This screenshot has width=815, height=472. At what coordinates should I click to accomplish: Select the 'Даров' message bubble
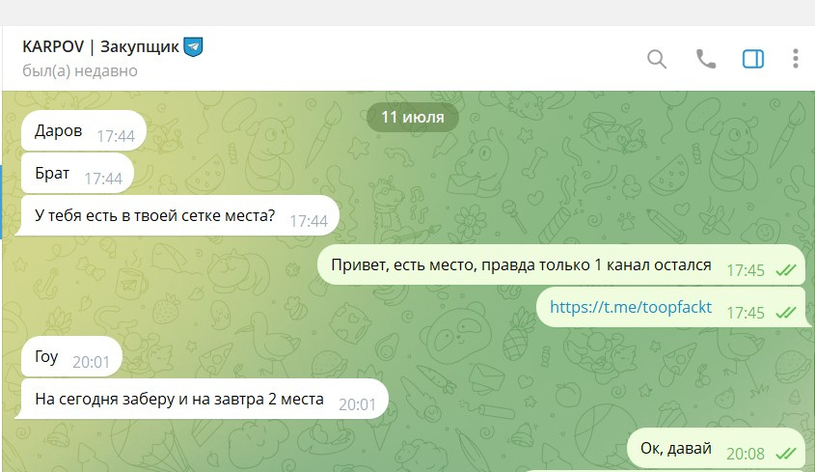(84, 130)
